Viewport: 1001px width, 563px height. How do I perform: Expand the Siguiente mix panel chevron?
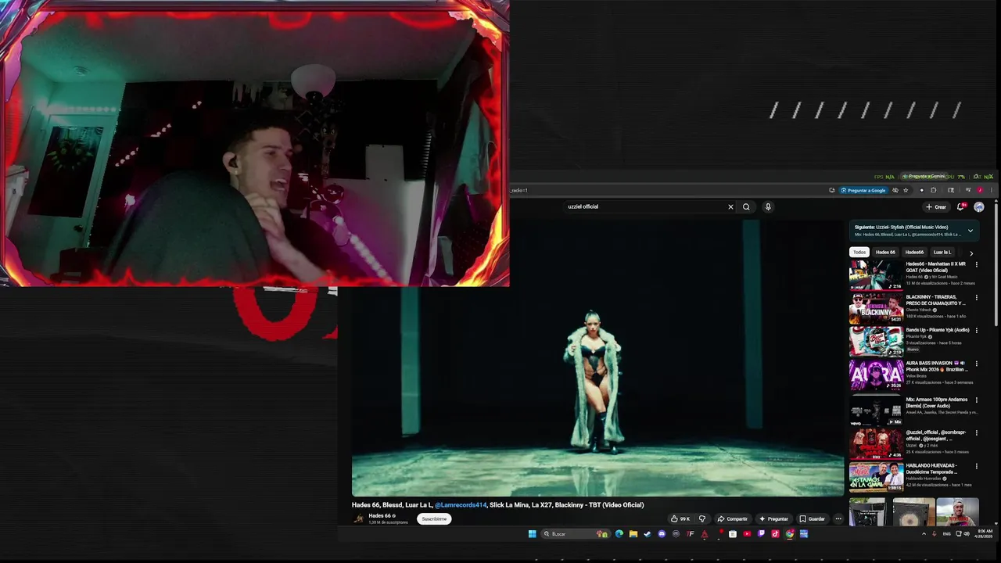coord(971,231)
